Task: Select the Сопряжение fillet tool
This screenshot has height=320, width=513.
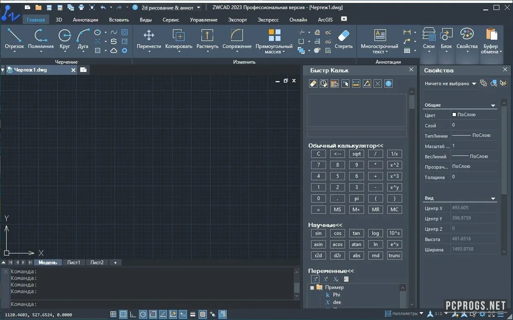Action: (237, 40)
